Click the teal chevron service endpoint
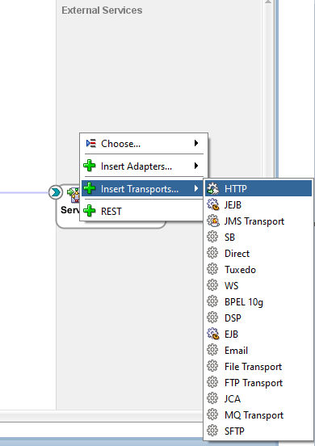This screenshot has height=446, width=315. click(x=56, y=192)
